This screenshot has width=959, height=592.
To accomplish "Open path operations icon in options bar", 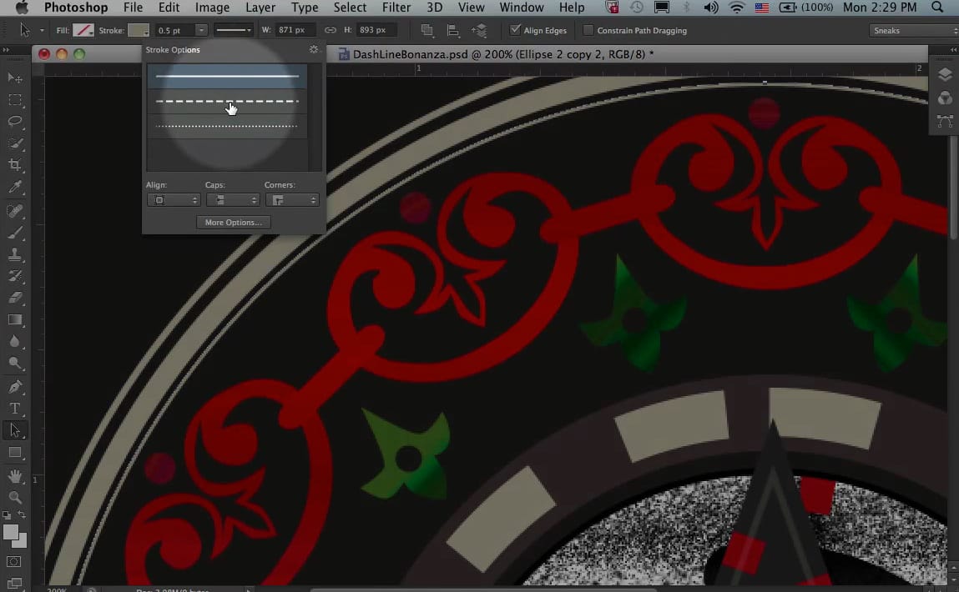I will click(427, 30).
